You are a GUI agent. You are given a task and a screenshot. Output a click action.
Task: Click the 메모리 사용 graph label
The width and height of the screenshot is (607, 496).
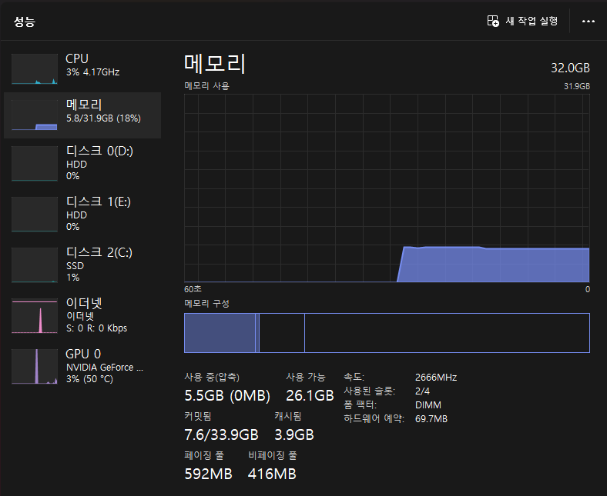206,86
